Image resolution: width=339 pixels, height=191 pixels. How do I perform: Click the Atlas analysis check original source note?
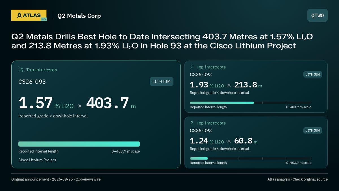(297, 179)
